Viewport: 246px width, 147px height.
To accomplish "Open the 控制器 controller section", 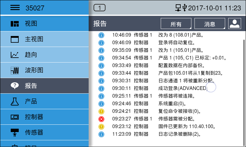I will pos(44,117).
